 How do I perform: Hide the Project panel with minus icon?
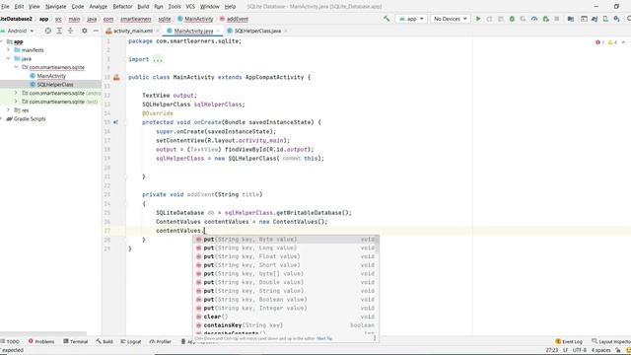point(96,31)
